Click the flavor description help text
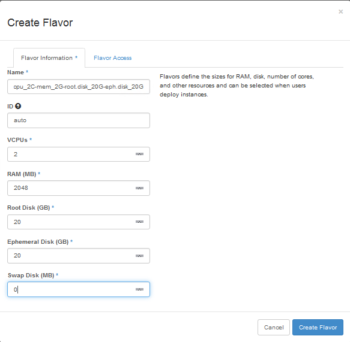The height and width of the screenshot is (342, 350). pyautogui.click(x=237, y=86)
